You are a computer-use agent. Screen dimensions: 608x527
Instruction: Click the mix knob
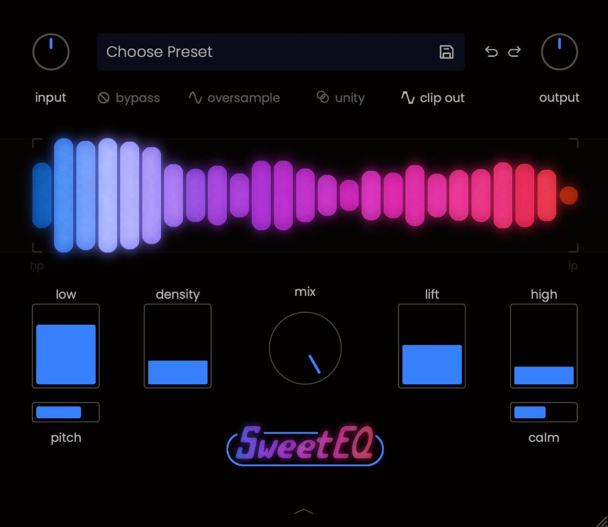[x=305, y=348]
